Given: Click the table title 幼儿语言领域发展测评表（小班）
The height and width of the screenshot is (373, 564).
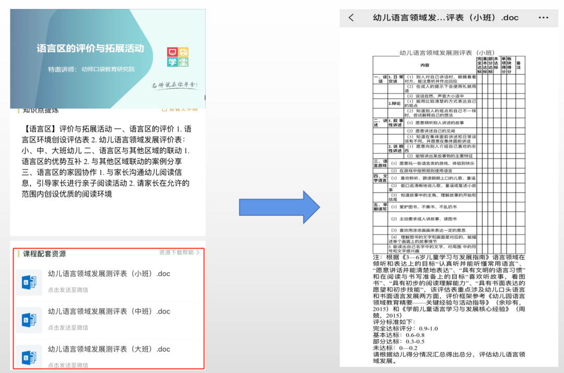Looking at the screenshot, I should (447, 53).
